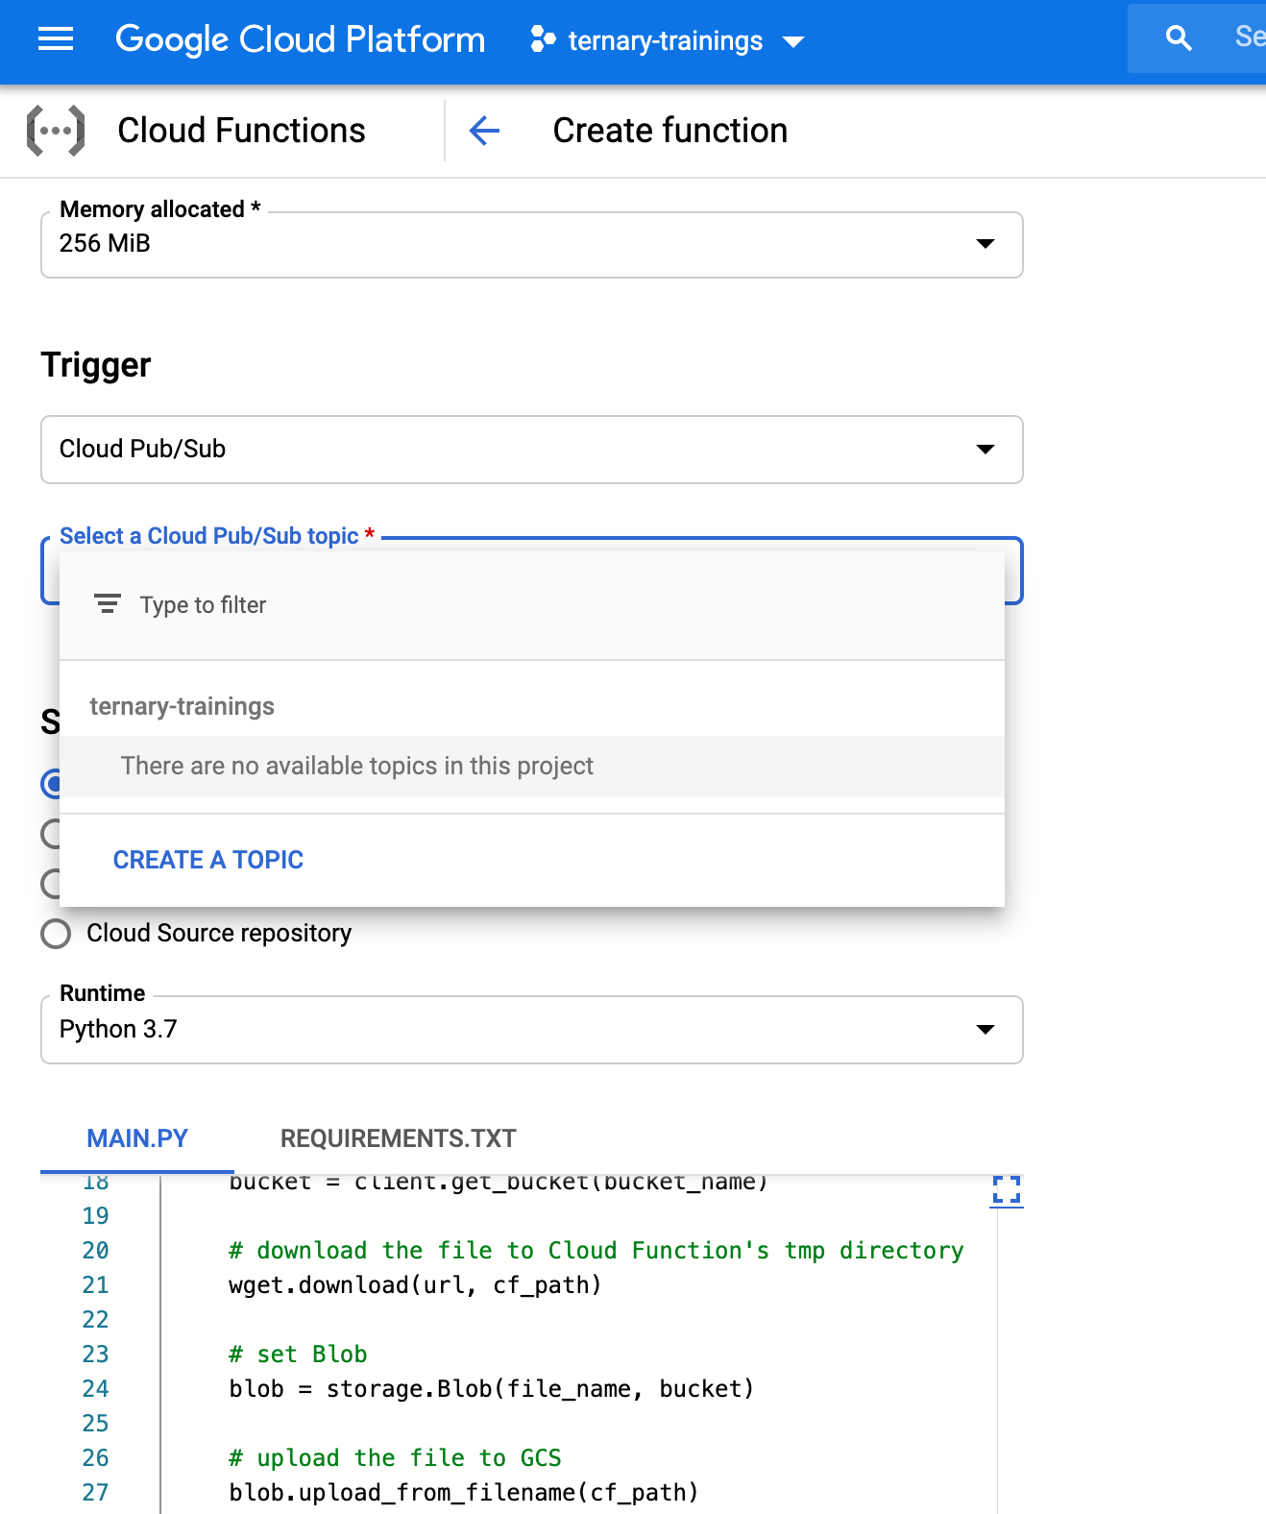Open the Trigger type Cloud Pub/Sub dropdown
This screenshot has height=1514, width=1266.
point(532,450)
